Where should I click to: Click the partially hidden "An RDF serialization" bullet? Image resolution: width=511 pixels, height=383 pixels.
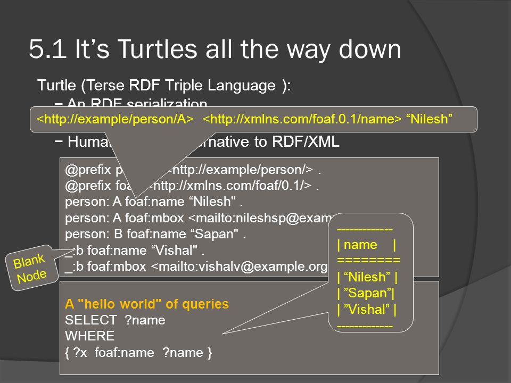[131, 102]
